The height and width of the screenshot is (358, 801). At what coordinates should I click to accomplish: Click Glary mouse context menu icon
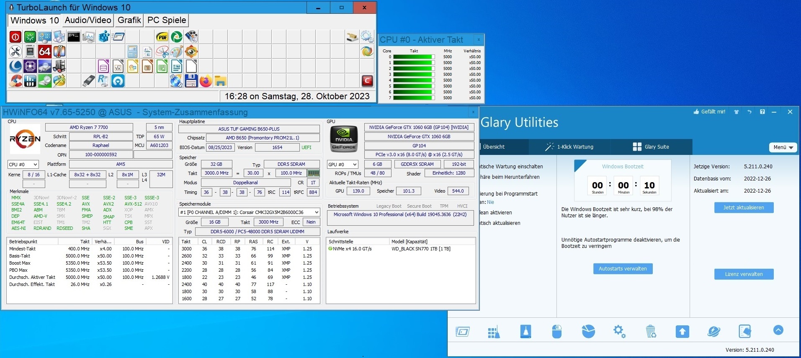tap(556, 331)
